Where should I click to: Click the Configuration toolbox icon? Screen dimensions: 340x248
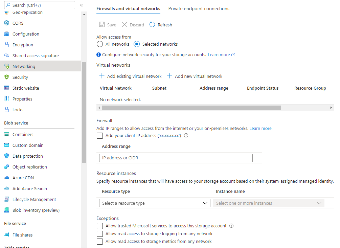click(7, 34)
